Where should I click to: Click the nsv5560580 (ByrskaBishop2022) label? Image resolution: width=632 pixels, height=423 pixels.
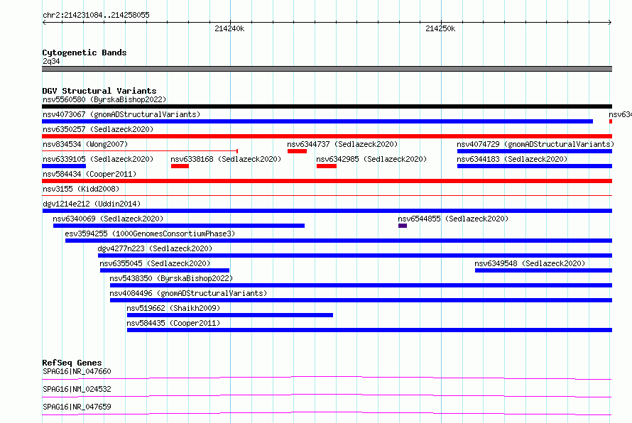coord(104,99)
